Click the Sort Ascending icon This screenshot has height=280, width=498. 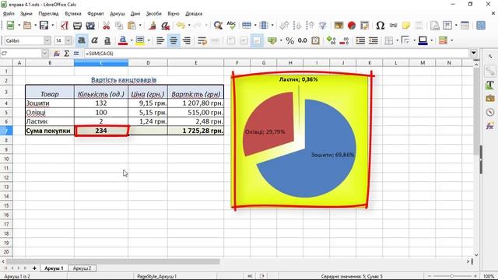click(x=297, y=26)
